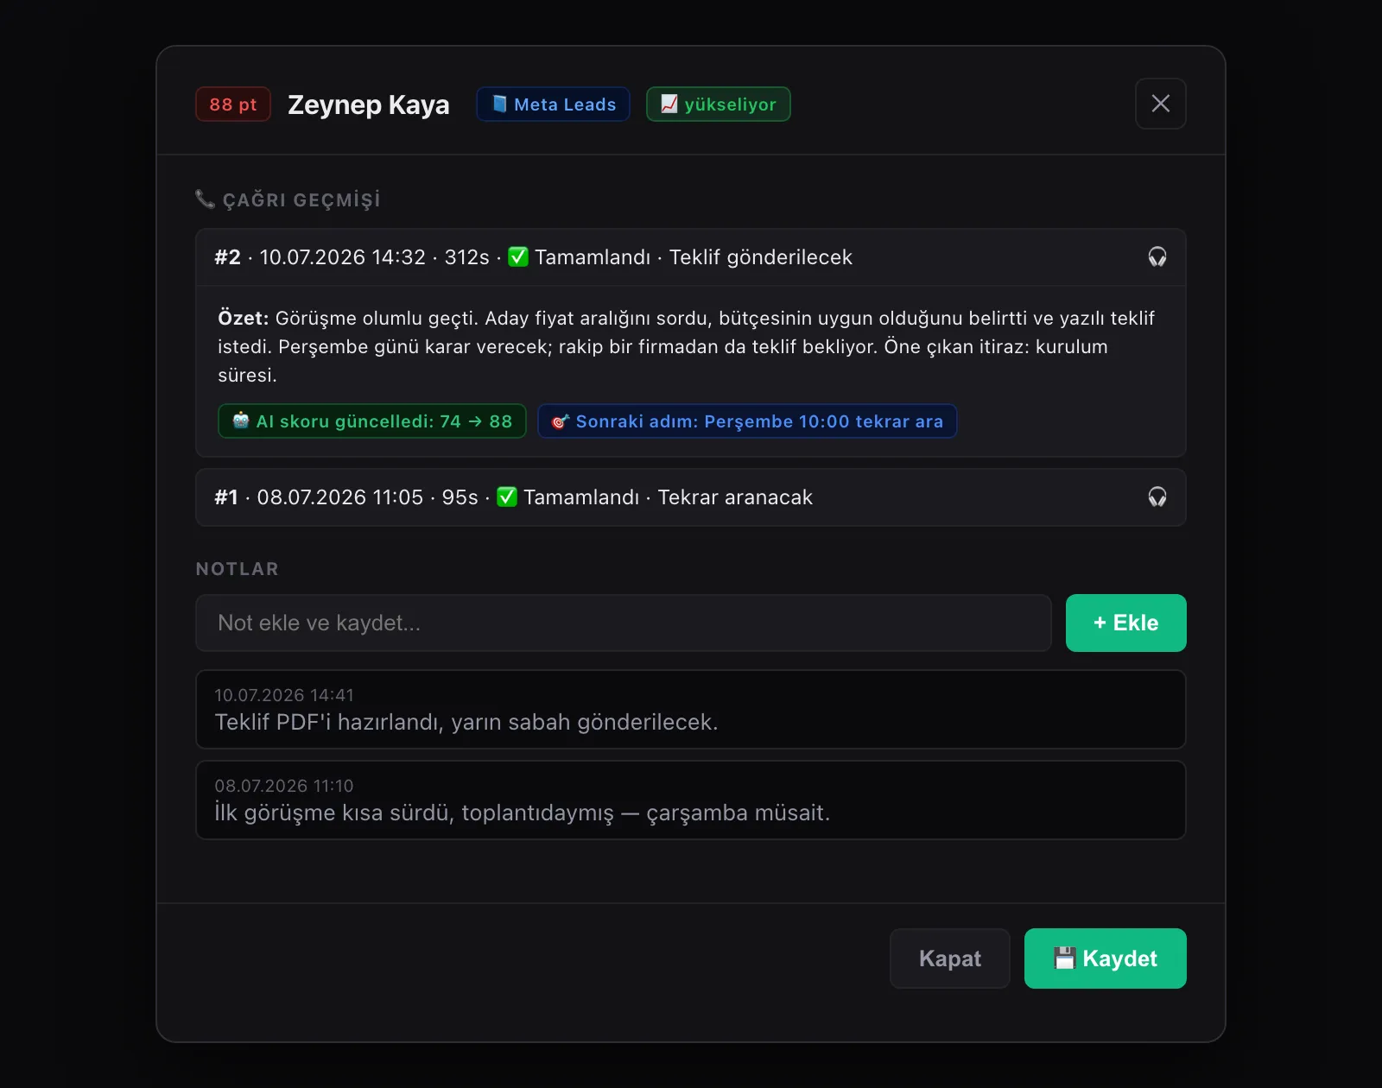
Task: Click the Kapat button
Action: (950, 958)
